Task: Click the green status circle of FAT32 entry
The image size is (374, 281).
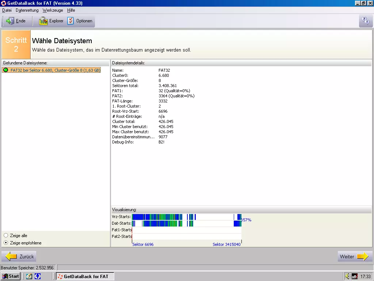Action: click(6, 70)
